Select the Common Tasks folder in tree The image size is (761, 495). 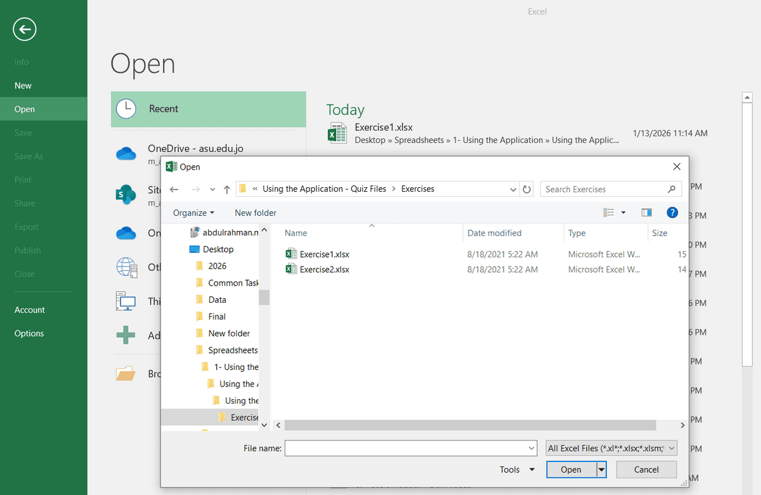(x=233, y=283)
